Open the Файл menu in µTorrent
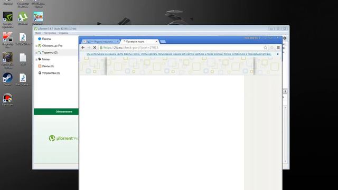This screenshot has height=190, width=338. pos(38,33)
